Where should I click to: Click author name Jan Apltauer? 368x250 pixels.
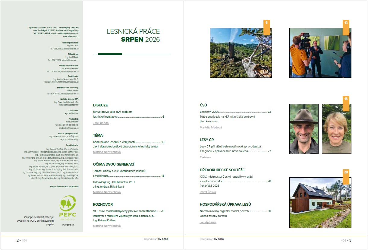coord(208,222)
